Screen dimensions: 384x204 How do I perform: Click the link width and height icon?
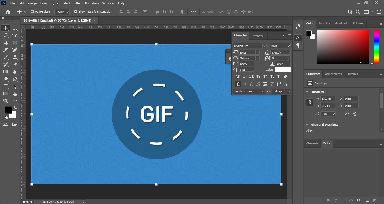click(310, 102)
